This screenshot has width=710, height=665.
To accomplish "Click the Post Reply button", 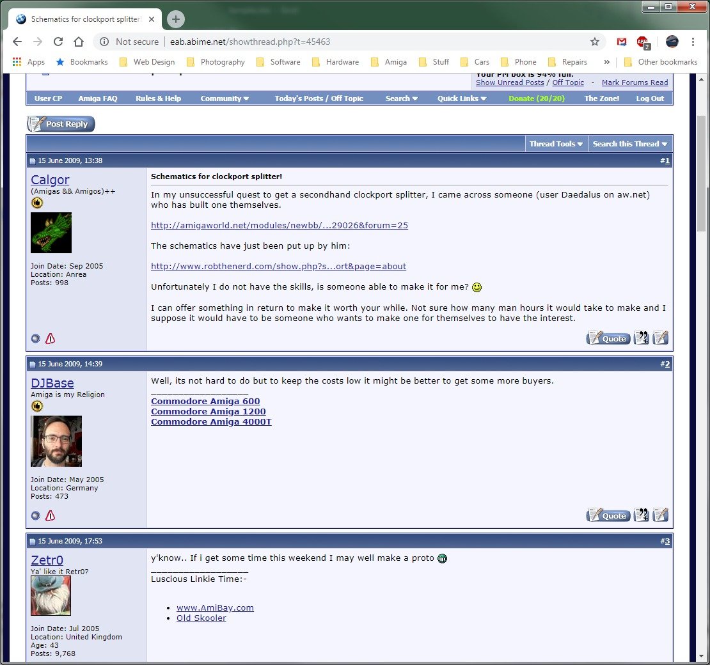I will pyautogui.click(x=61, y=123).
